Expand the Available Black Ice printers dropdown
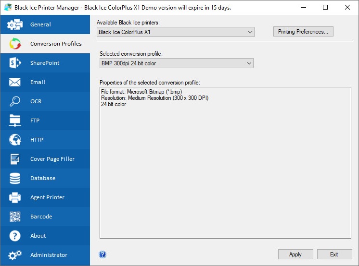 click(x=175, y=32)
